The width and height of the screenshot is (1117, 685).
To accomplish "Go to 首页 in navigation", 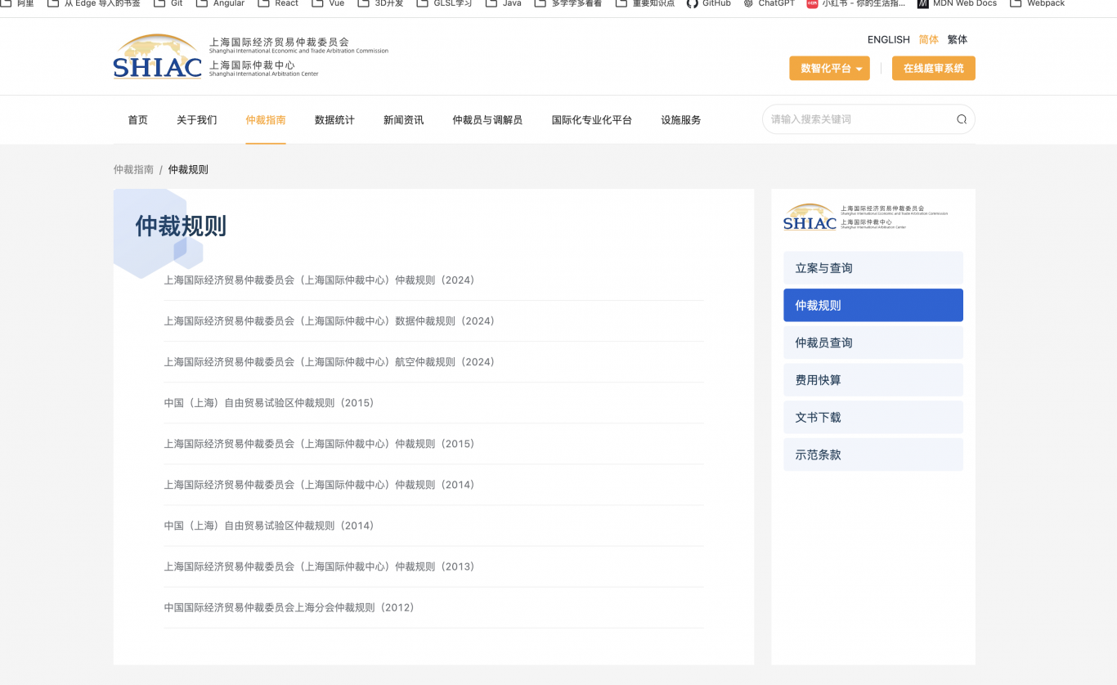I will tap(137, 120).
